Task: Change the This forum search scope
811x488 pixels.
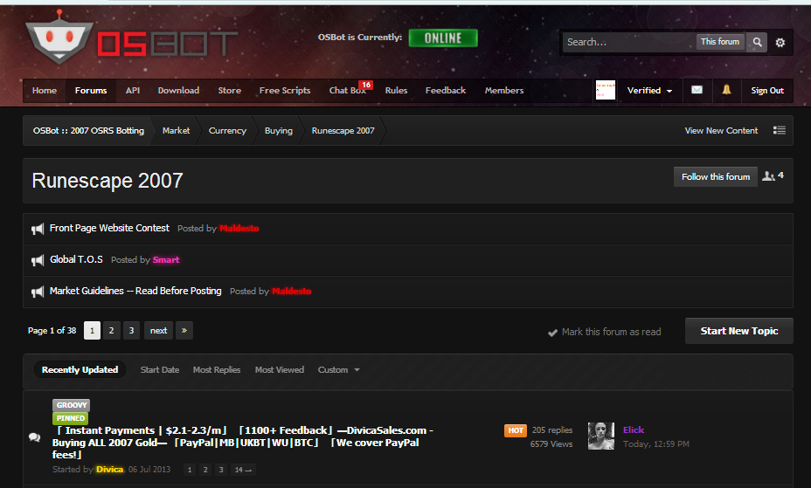Action: point(720,41)
